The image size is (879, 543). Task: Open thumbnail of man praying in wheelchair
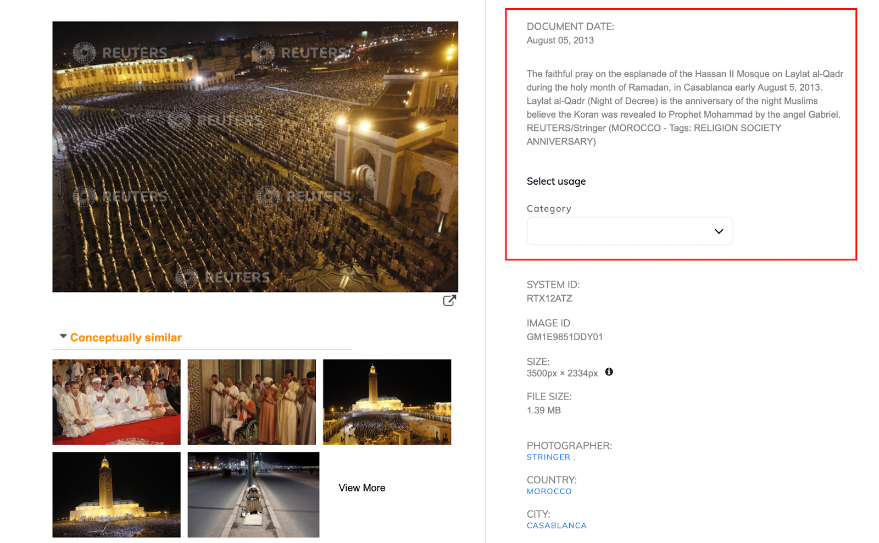252,402
